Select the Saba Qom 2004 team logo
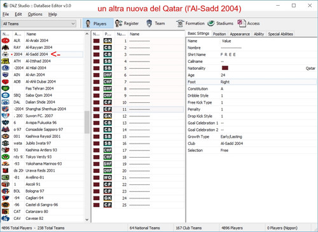318x232 pixels. [6, 95]
